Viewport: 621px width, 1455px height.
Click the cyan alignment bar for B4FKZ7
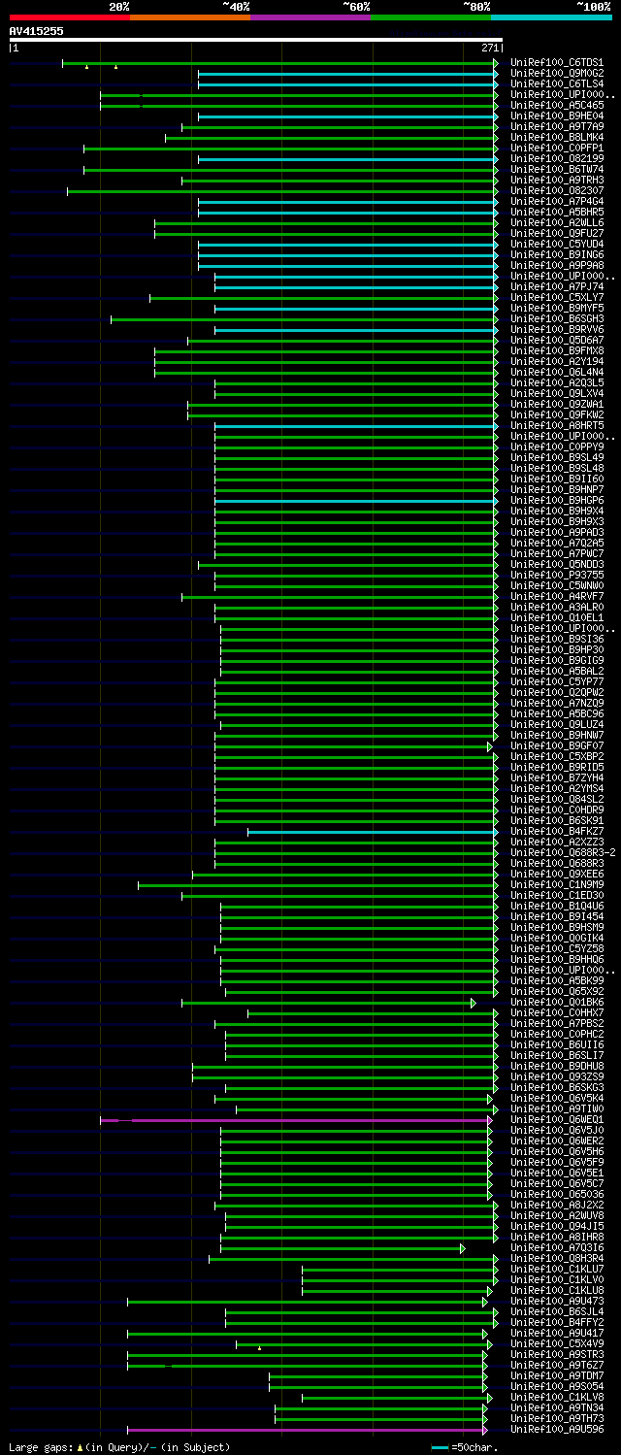pos(373,832)
